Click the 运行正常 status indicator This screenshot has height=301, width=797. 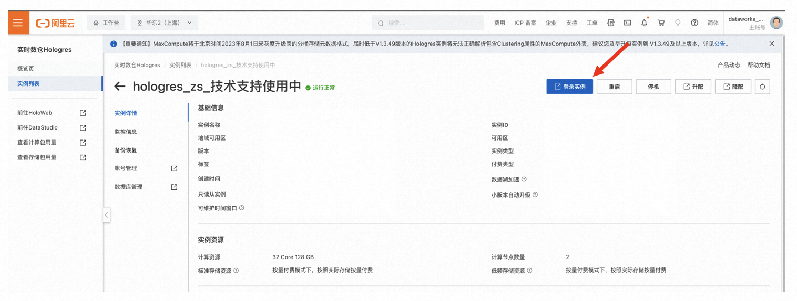[x=320, y=88]
